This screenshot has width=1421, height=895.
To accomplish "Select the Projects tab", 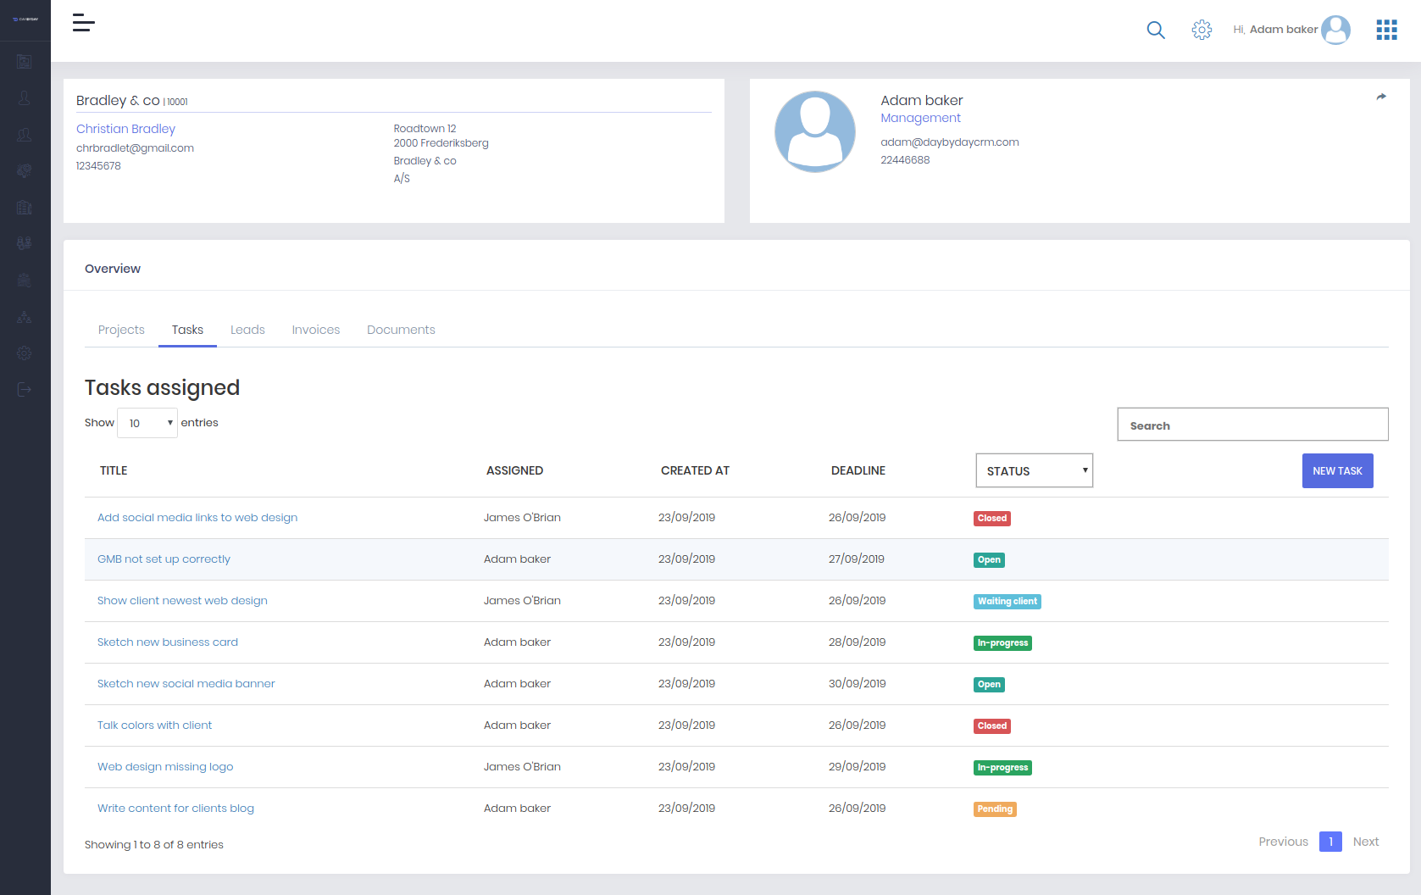I will coord(121,330).
